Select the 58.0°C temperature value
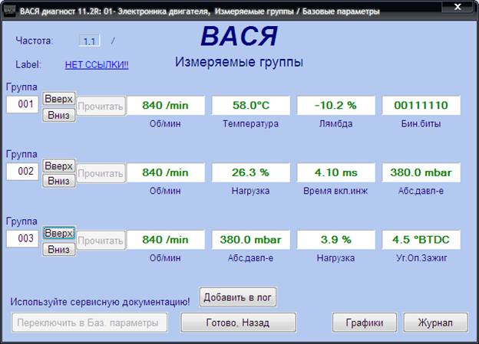479x344 pixels. 251,106
